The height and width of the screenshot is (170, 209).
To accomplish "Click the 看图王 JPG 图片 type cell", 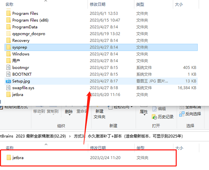I will [x=152, y=81].
